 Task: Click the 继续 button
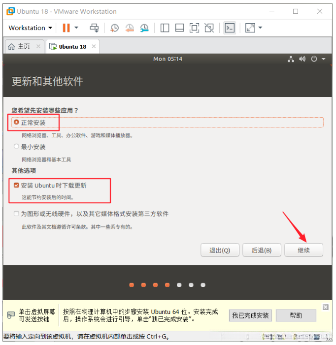[x=303, y=250]
